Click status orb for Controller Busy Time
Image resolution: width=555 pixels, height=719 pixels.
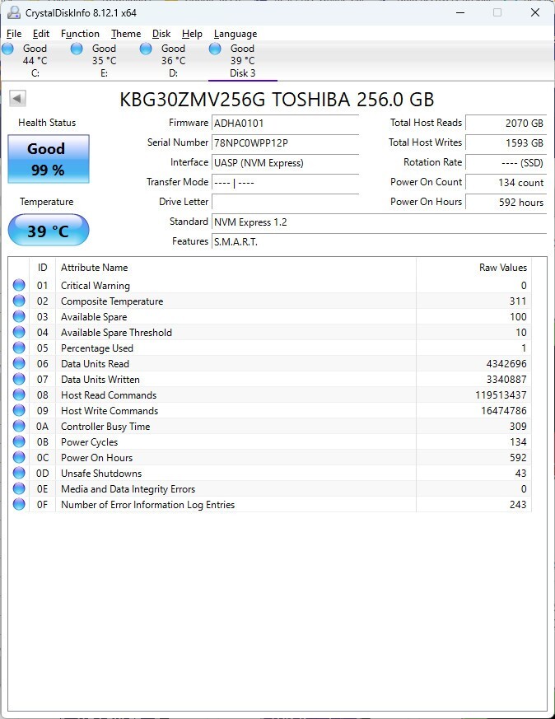19,426
